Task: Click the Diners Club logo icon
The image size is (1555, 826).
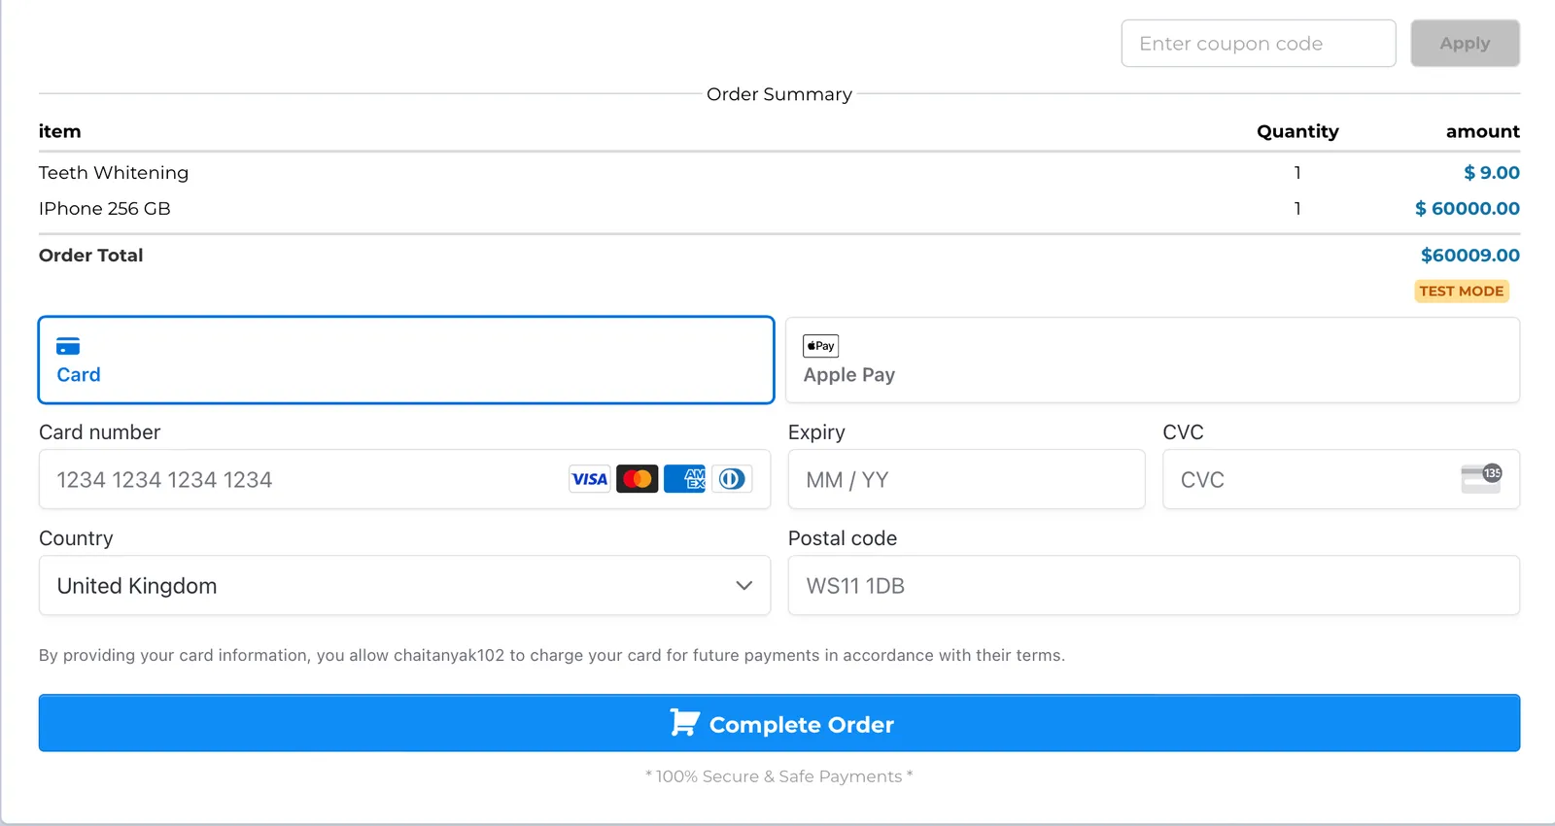Action: 732,479
